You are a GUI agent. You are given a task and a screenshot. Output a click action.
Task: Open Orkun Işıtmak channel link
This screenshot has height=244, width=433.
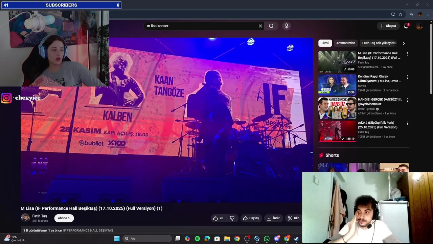pos(366,109)
